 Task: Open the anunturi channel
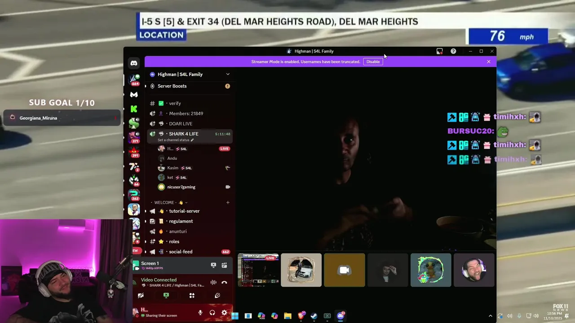coord(190,231)
